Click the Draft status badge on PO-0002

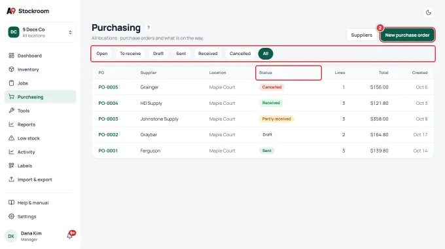(268, 134)
